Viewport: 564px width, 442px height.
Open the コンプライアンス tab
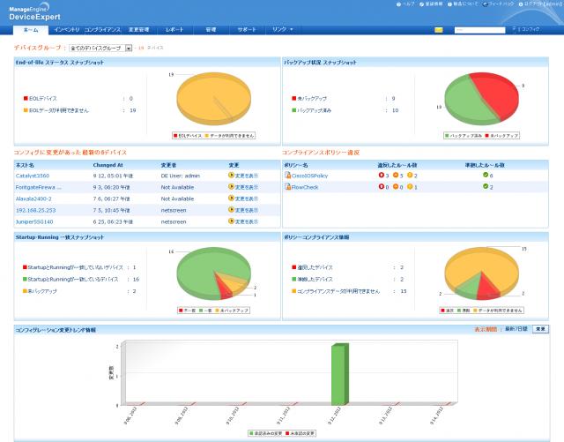pos(102,29)
